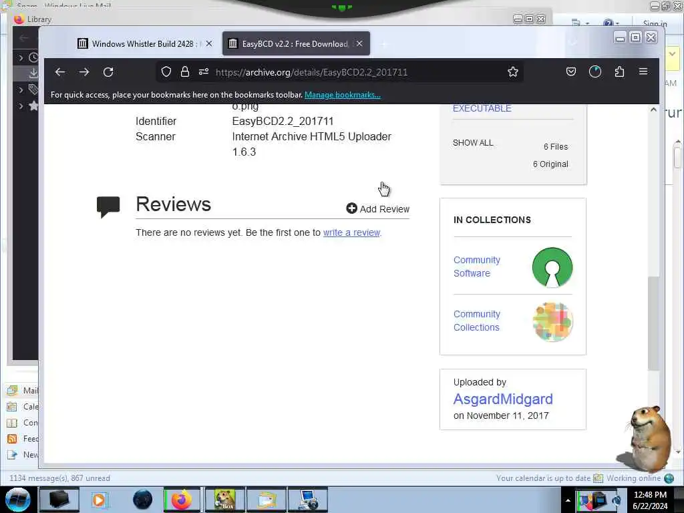Click the Windows Start orb
Image resolution: width=684 pixels, height=513 pixels.
tap(18, 500)
